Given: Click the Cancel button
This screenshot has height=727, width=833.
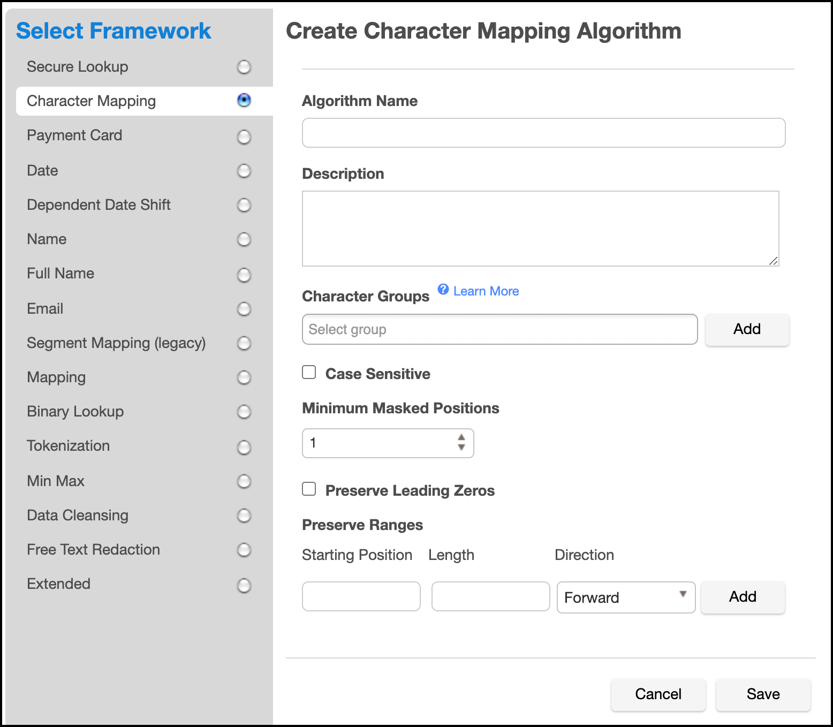Looking at the screenshot, I should coord(658,694).
